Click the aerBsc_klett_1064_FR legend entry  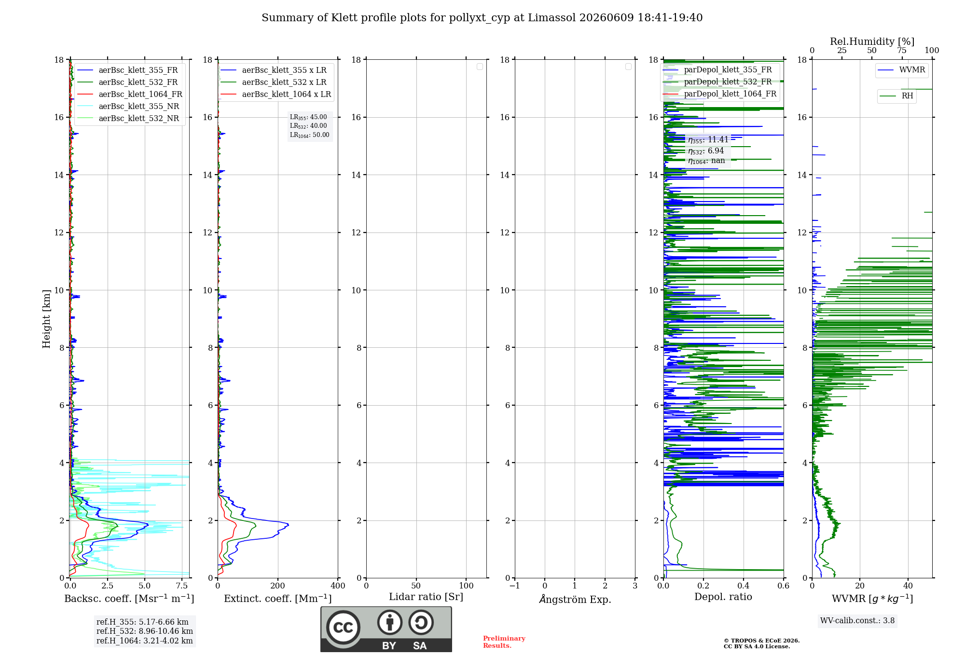tap(130, 94)
